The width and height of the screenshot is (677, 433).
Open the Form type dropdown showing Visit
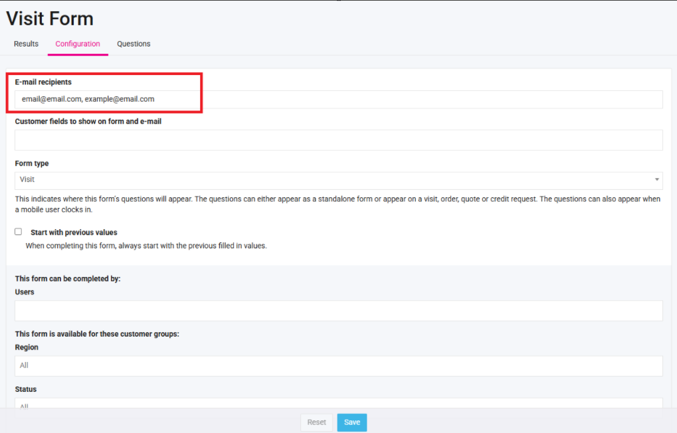click(x=332, y=180)
